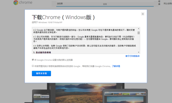The height and width of the screenshot is (103, 172).
Task: Open the 网上应用 link at the top right
Action: (168, 3)
